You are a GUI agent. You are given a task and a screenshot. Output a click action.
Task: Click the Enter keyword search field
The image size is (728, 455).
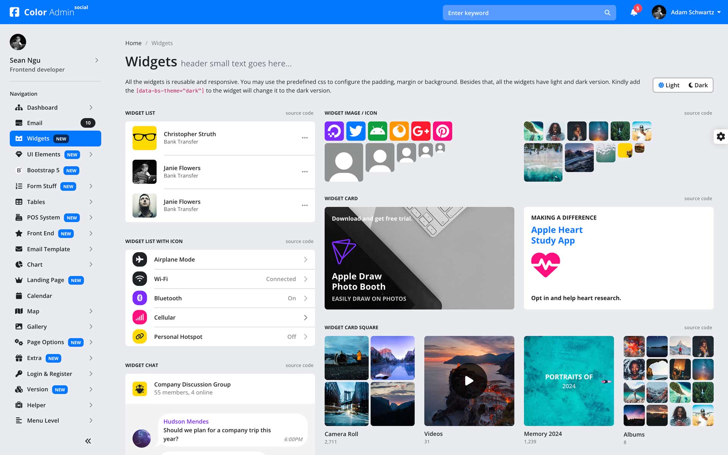pos(523,13)
